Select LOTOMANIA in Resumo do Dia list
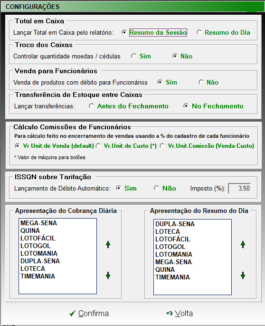This screenshot has width=265, height=326. point(192,254)
